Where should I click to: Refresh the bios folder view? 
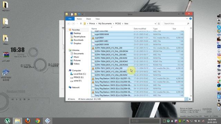point(159,24)
